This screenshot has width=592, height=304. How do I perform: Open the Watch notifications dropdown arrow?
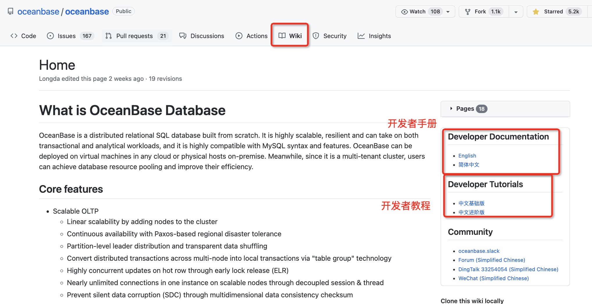pyautogui.click(x=448, y=12)
